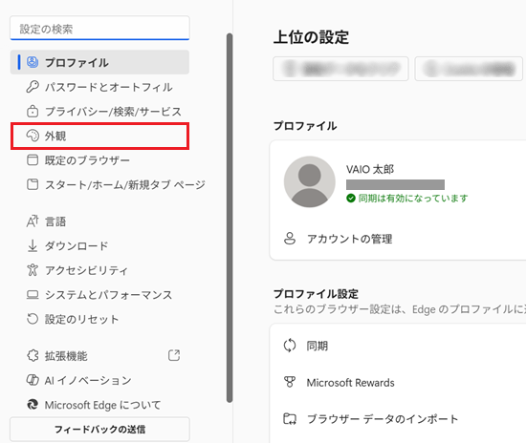Open 既定のブラウザー settings
The height and width of the screenshot is (443, 526).
(x=99, y=160)
